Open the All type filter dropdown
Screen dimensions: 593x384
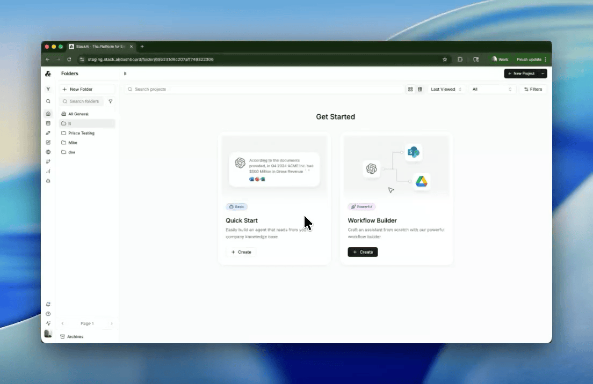[x=491, y=90]
